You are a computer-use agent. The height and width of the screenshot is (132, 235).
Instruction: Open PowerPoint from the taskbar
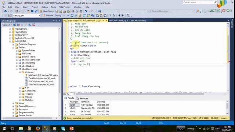click(x=72, y=129)
